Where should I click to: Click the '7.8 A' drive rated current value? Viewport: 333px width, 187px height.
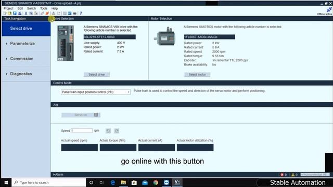(120, 51)
